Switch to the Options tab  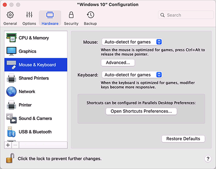pos(29,18)
